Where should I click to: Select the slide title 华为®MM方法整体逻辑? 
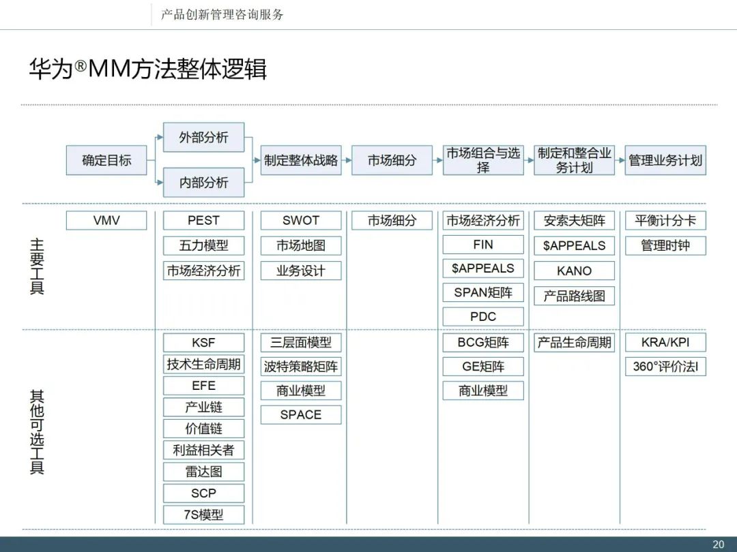[148, 69]
